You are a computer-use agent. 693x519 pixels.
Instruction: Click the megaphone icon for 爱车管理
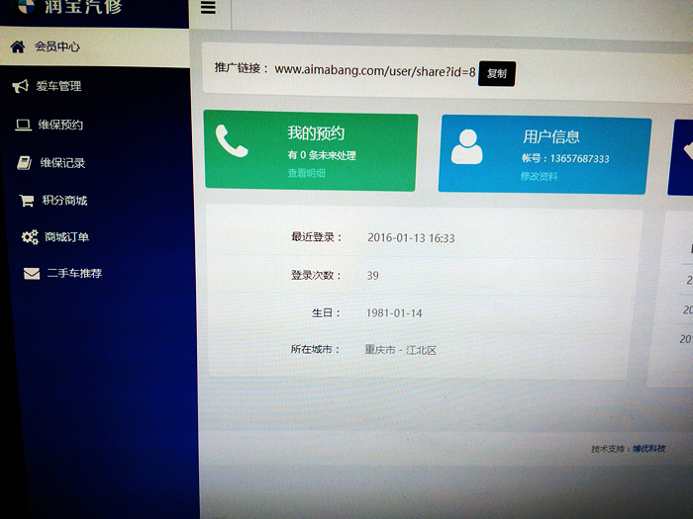pos(21,86)
